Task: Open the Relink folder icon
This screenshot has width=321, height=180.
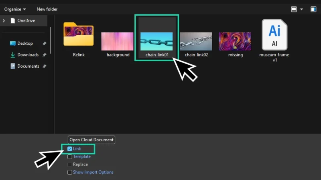Action: coord(79,35)
